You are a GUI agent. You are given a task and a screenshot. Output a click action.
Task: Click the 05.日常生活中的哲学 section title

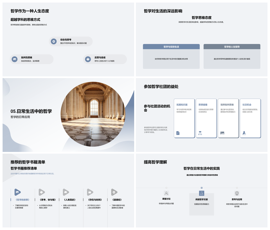pos(31,111)
